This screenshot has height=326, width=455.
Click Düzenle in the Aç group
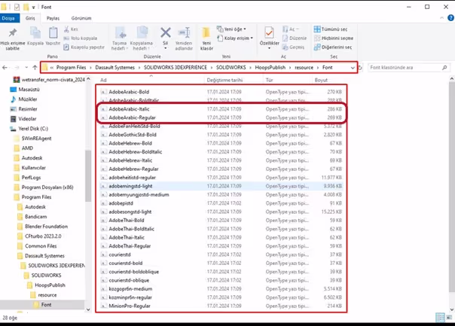(x=295, y=38)
